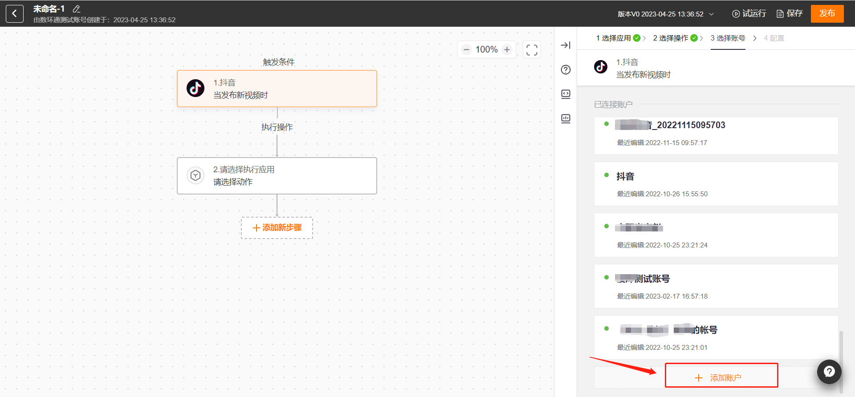This screenshot has height=397, width=855.
Task: Click the zoom out minus icon
Action: [466, 50]
